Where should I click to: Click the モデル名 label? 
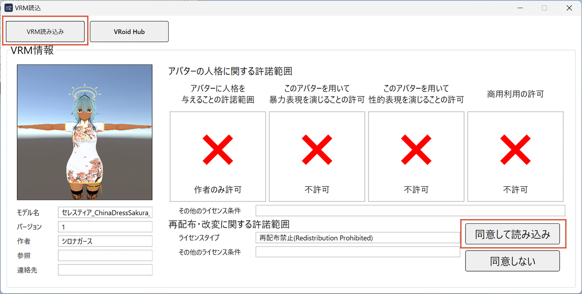point(28,212)
